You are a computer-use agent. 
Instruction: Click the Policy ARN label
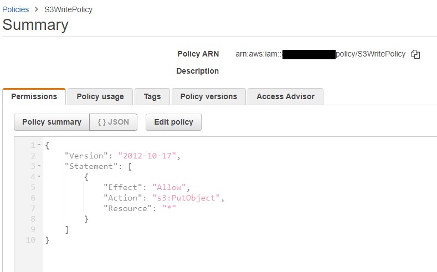[198, 54]
